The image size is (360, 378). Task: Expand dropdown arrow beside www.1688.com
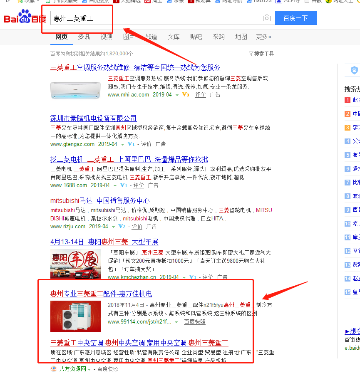click(x=115, y=186)
